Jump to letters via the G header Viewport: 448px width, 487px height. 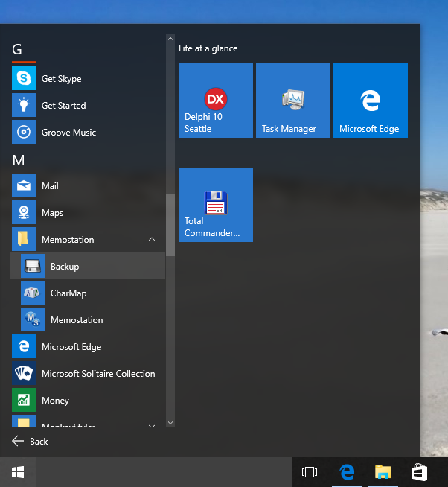coord(17,49)
